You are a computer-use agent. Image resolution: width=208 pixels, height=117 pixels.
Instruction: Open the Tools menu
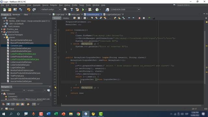(x=88, y=5)
